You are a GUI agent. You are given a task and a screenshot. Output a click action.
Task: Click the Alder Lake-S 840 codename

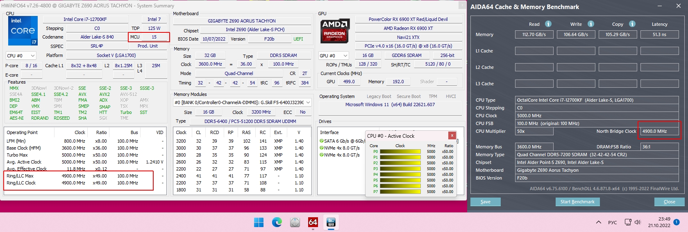click(x=97, y=37)
